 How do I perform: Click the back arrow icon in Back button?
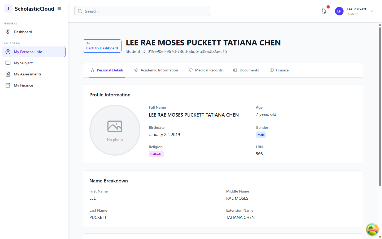click(x=88, y=43)
